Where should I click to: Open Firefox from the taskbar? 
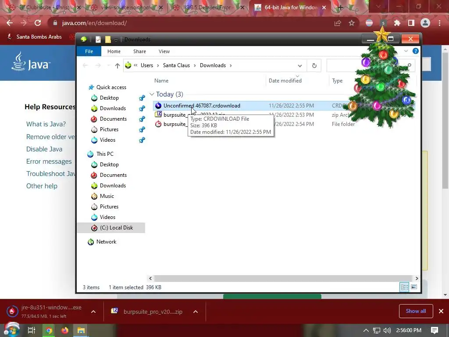[65, 330]
